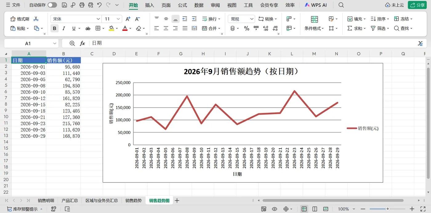Screen dimensions: 431x213
Task: Clear formatting with the eraser icon
Action: click(139, 28)
